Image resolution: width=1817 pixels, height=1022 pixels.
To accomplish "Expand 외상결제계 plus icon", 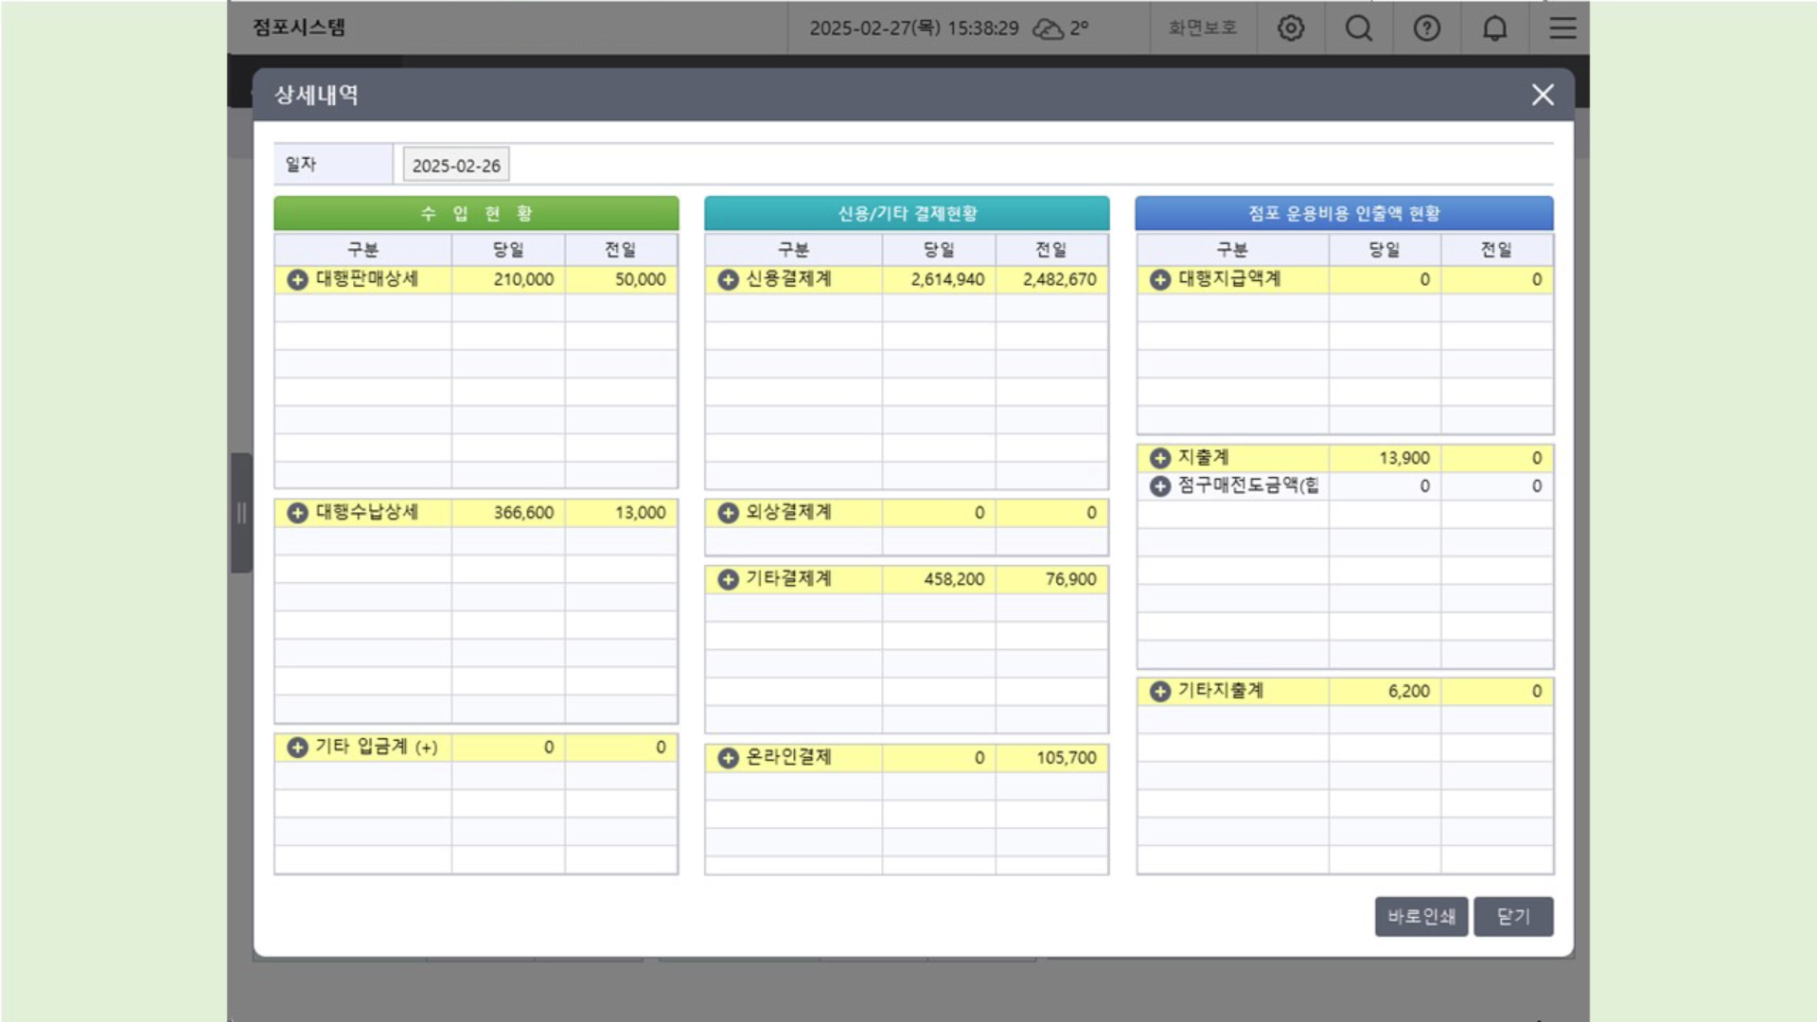I will pos(728,513).
